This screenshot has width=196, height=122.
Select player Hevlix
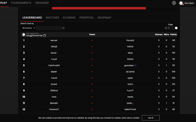tap(130, 97)
